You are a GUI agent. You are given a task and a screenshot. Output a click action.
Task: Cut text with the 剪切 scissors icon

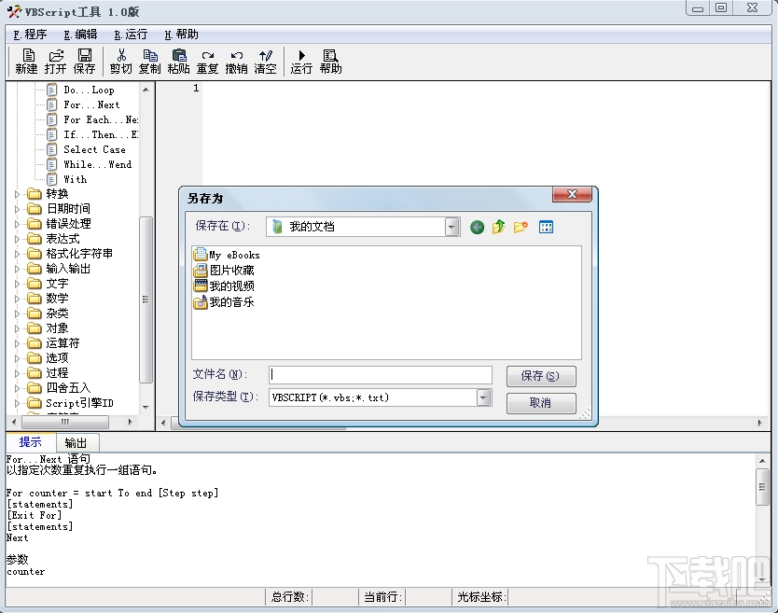click(x=121, y=61)
